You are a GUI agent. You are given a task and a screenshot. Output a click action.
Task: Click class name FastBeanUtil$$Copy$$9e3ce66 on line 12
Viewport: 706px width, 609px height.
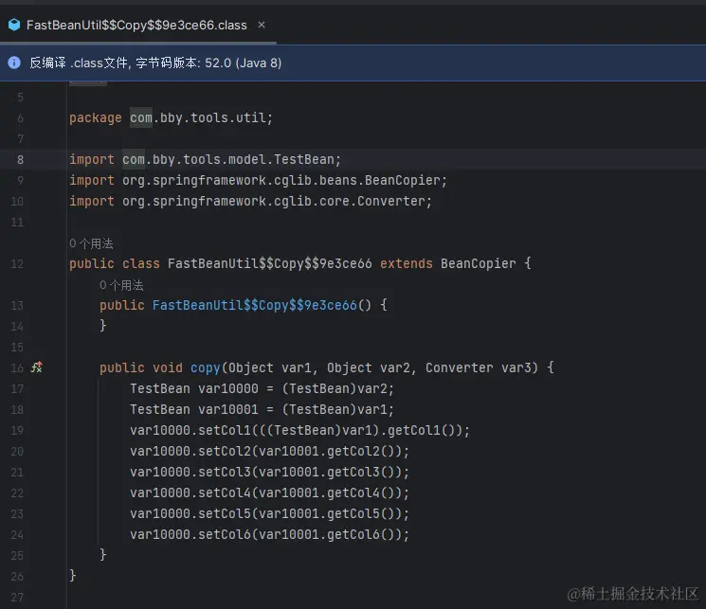pyautogui.click(x=270, y=263)
